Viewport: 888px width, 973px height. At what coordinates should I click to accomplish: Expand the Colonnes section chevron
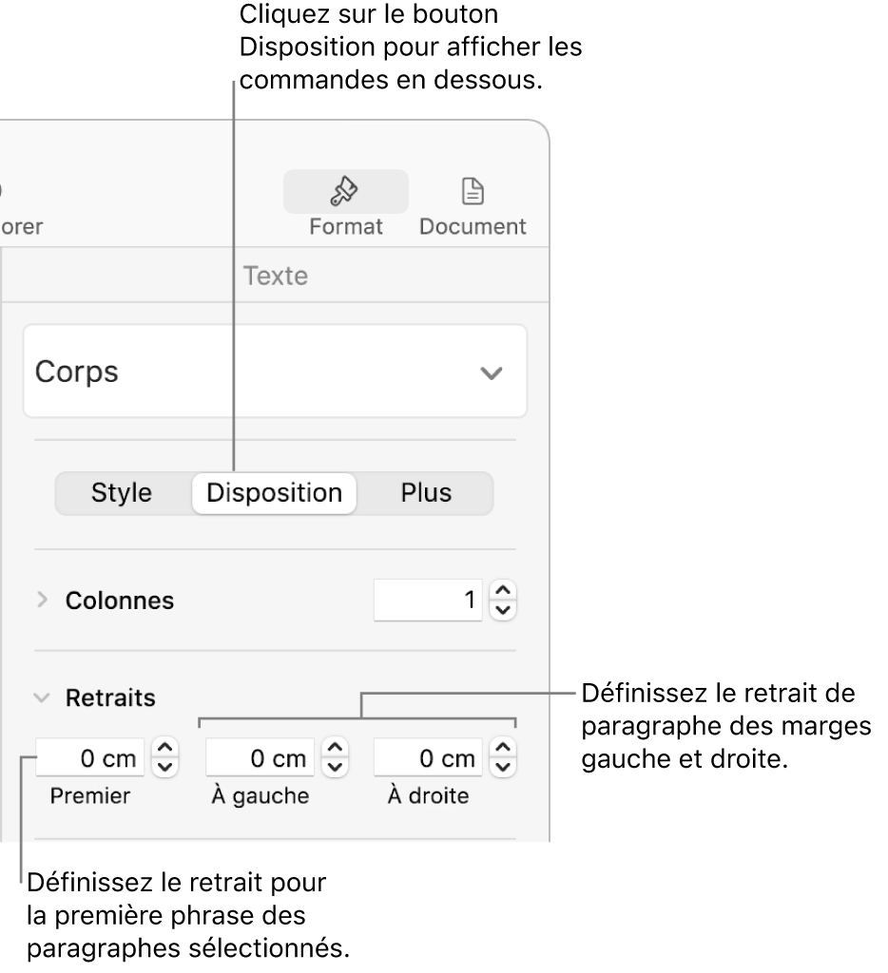[42, 601]
